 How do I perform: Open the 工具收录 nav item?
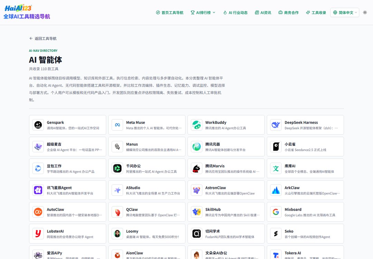(x=316, y=13)
